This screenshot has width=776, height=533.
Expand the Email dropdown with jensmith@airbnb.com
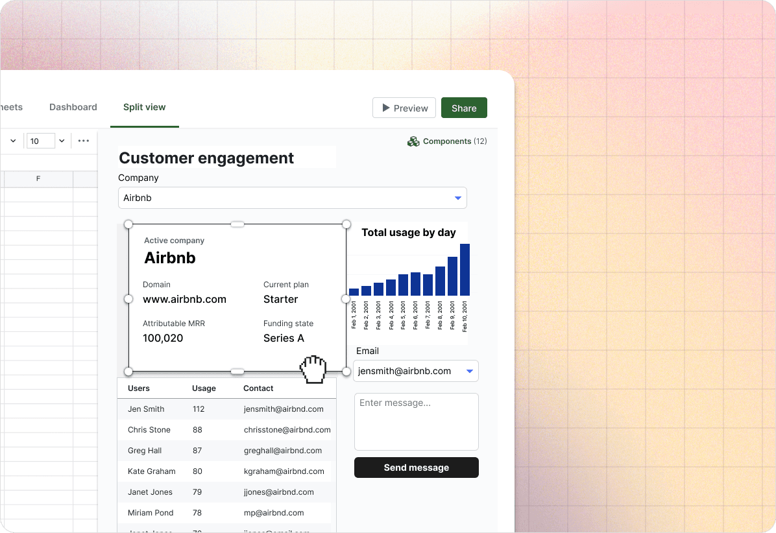tap(416, 371)
